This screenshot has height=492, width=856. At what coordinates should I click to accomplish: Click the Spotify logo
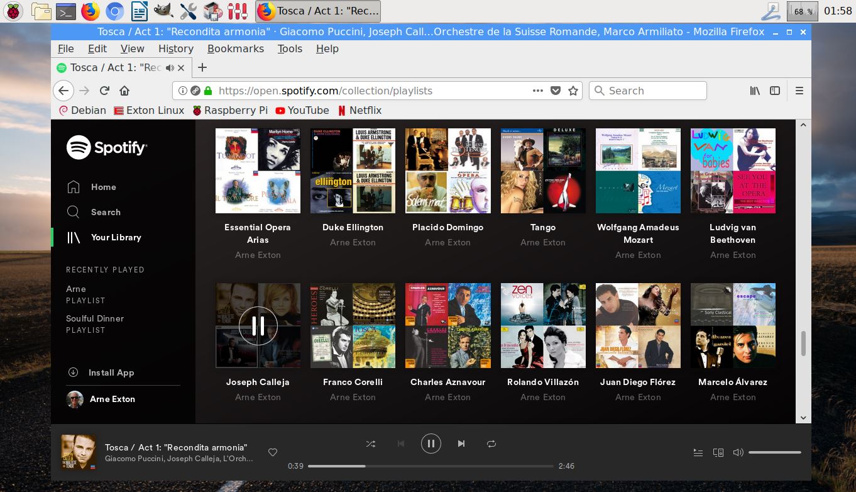[107, 148]
